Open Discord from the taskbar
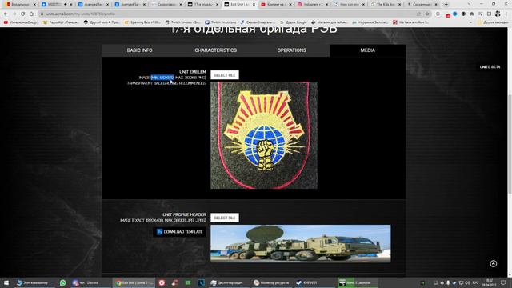This screenshot has width=512, height=288. click(x=90, y=282)
